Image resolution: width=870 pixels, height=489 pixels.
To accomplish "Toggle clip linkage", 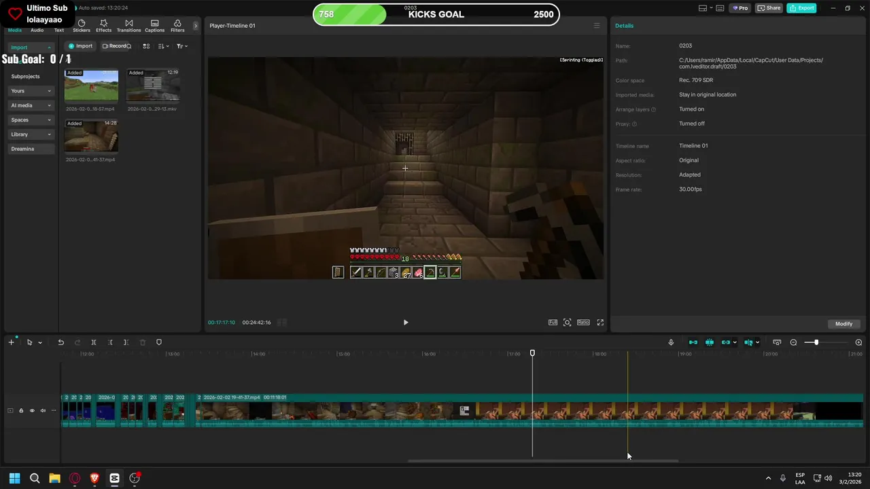I will [726, 342].
